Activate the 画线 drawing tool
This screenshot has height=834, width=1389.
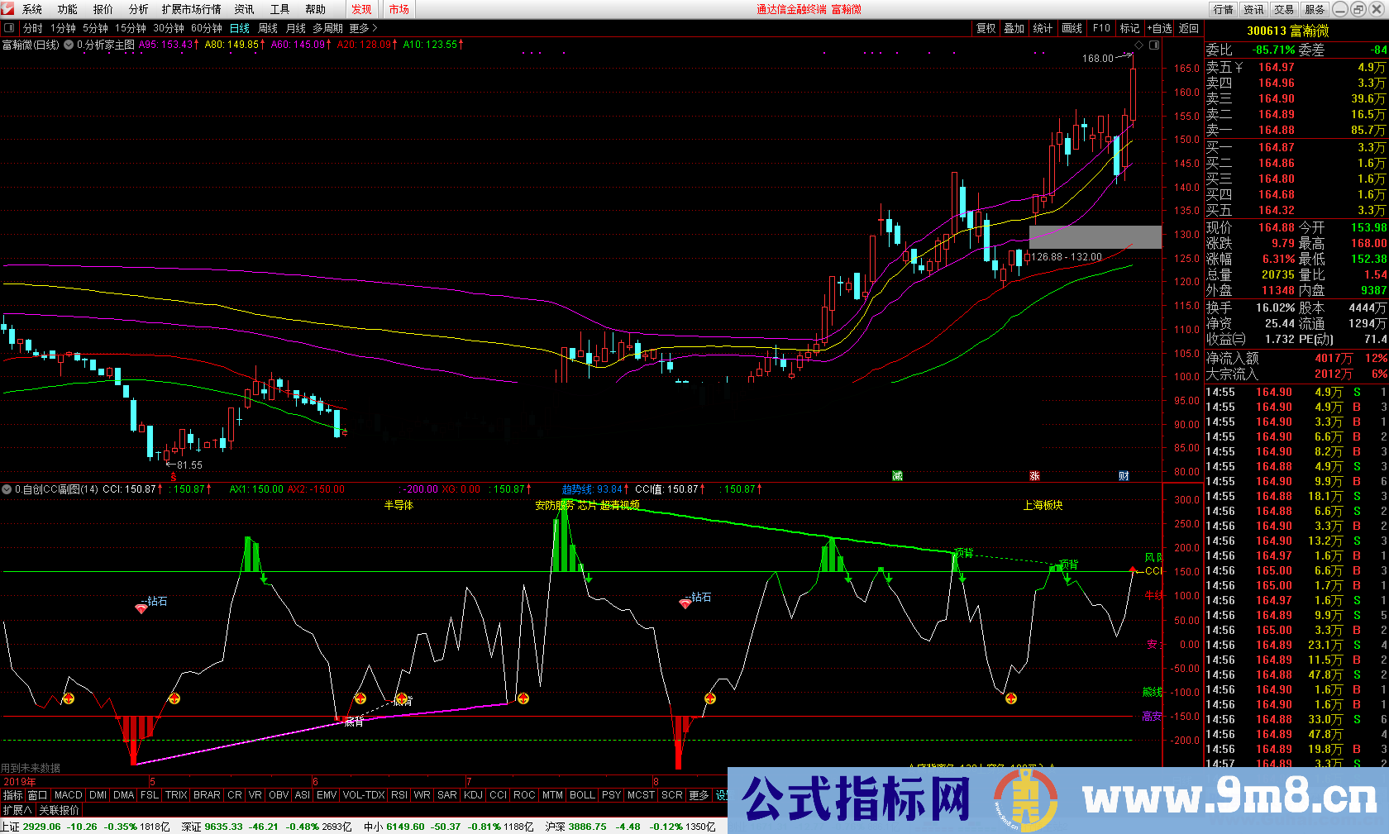[x=1072, y=28]
